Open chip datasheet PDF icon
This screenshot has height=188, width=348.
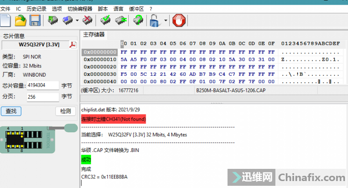pos(73,45)
